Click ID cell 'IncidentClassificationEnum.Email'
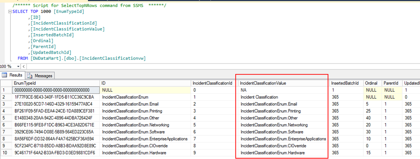The image size is (420, 159). click(146, 104)
